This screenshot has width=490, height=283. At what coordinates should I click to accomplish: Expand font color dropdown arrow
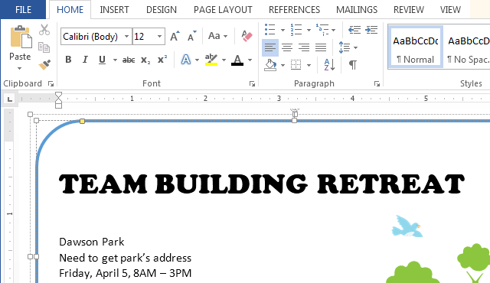[x=250, y=60]
